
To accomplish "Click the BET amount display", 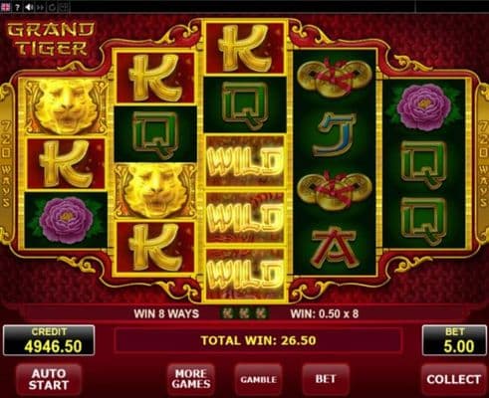I will pyautogui.click(x=454, y=340).
